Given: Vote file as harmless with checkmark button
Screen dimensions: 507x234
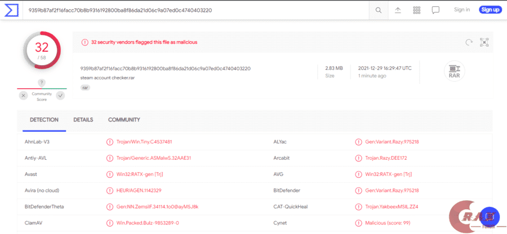Looking at the screenshot, I should [60, 96].
